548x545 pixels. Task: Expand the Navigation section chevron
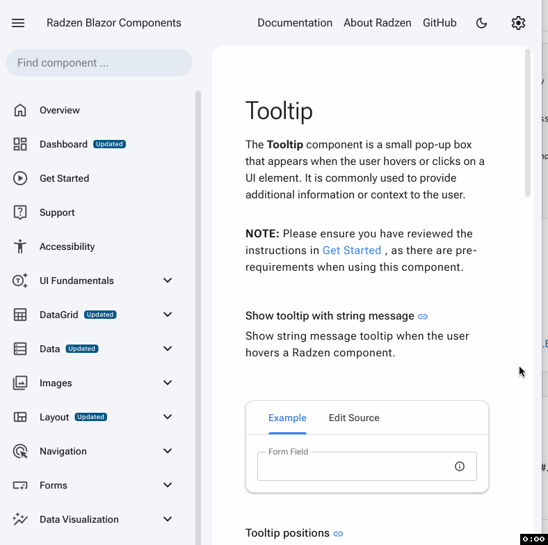coord(168,451)
